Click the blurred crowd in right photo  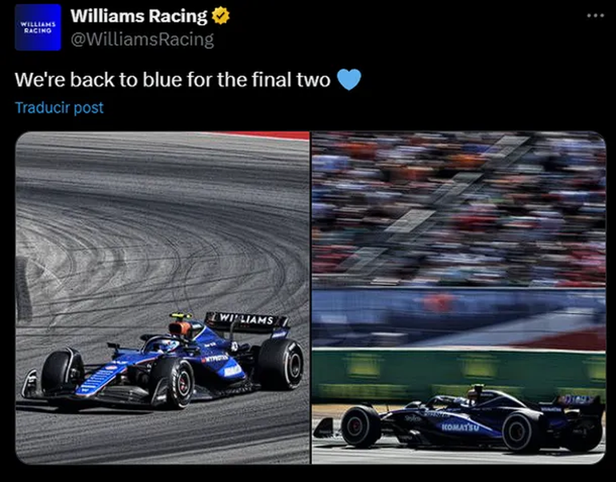pyautogui.click(x=459, y=208)
